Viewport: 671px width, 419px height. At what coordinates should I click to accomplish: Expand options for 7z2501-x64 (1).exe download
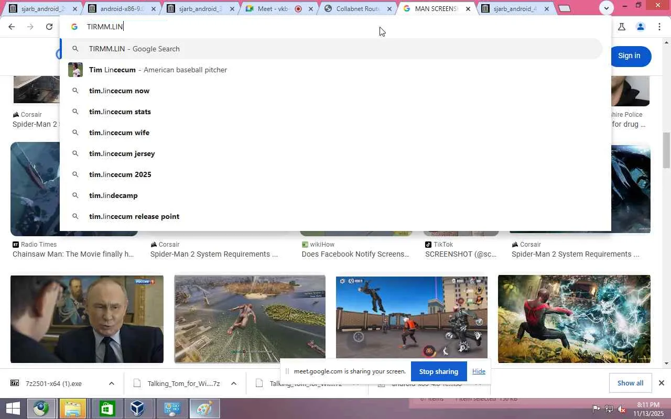tap(111, 383)
